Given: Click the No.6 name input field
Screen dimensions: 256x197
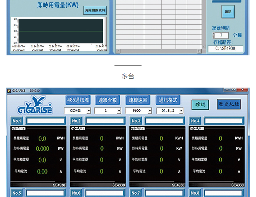Looking at the screenshot, I should click(105, 193).
